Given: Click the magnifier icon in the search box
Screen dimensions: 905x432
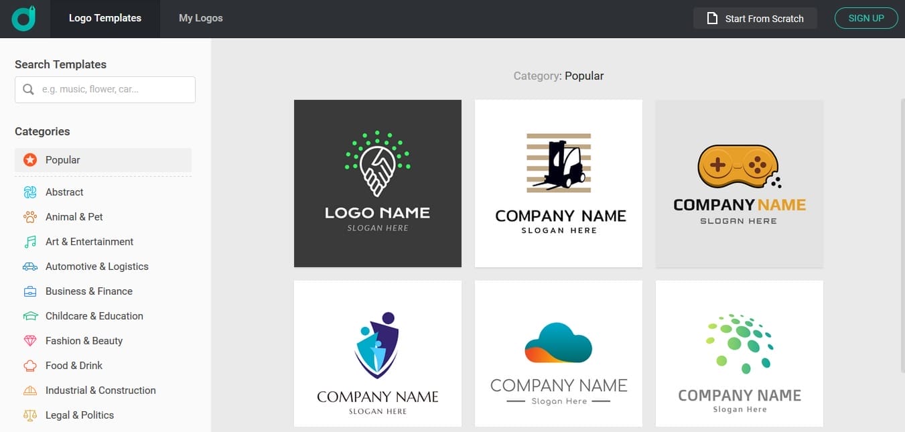Looking at the screenshot, I should click(28, 88).
